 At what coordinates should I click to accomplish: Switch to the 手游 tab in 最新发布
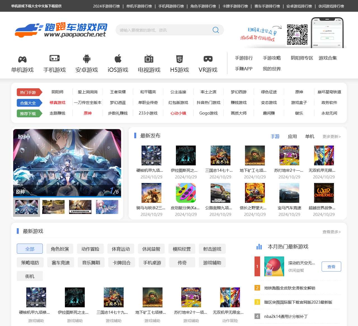tap(275, 136)
